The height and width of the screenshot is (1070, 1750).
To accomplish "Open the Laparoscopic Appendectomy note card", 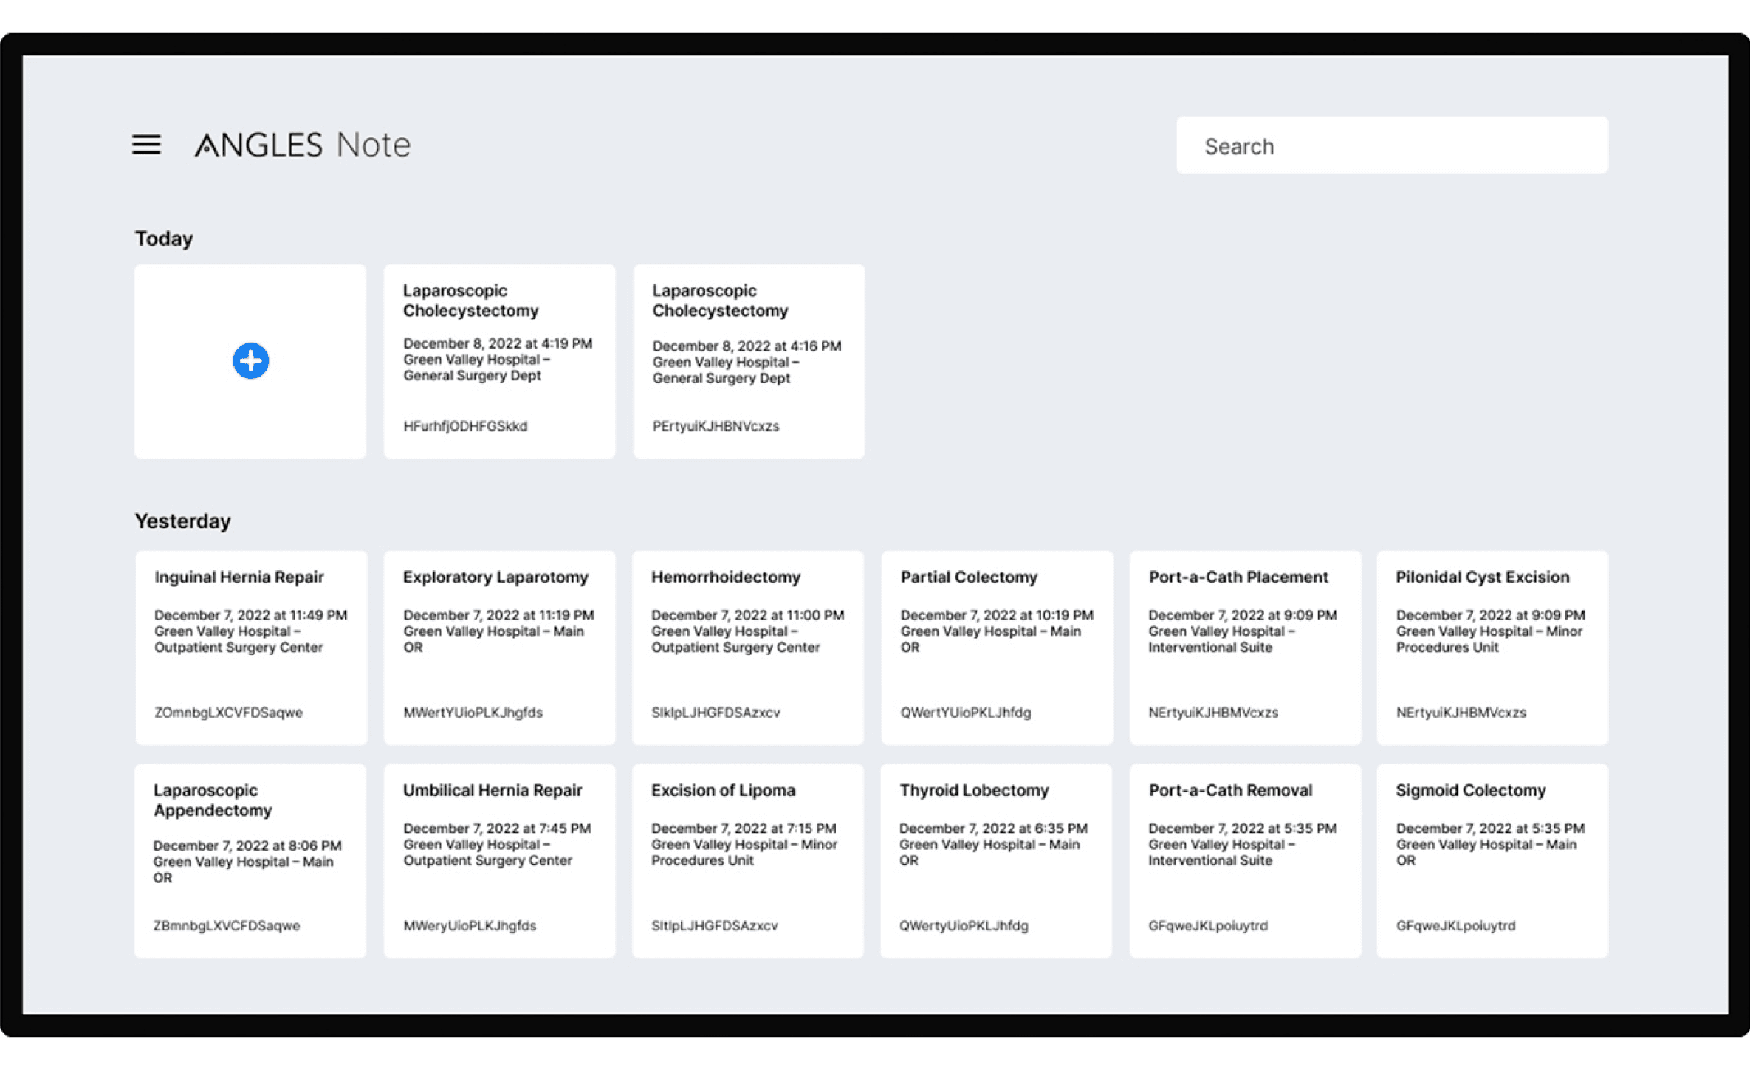I will [x=250, y=860].
